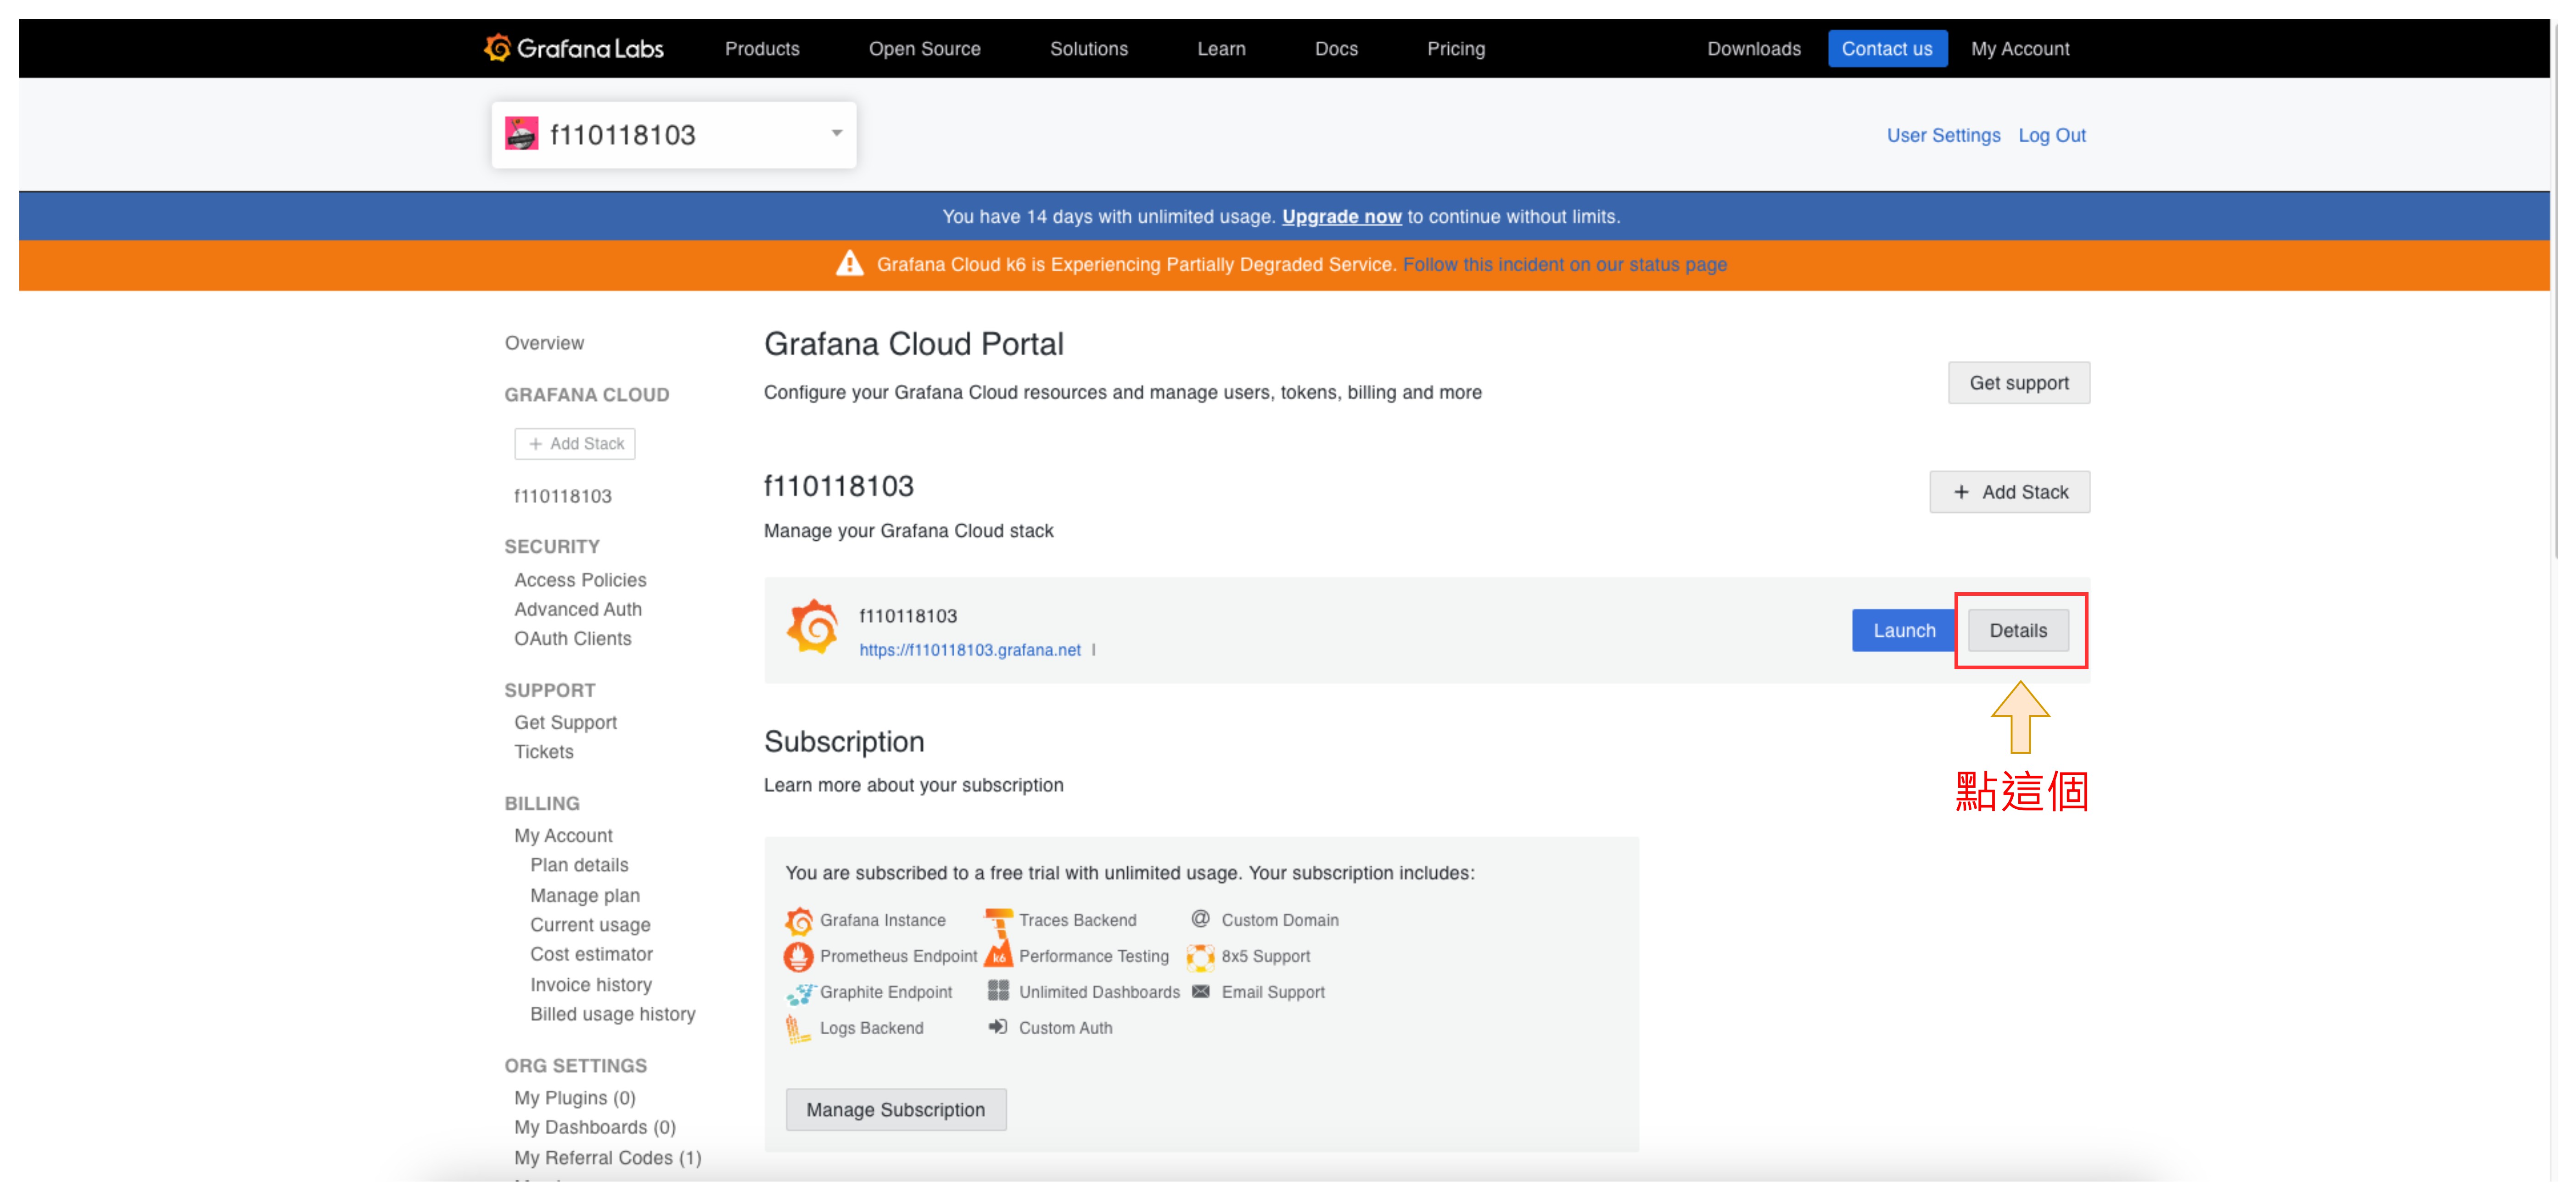Viewport: 2576px width, 1199px height.
Task: Open the Open Source menu
Action: (x=924, y=48)
